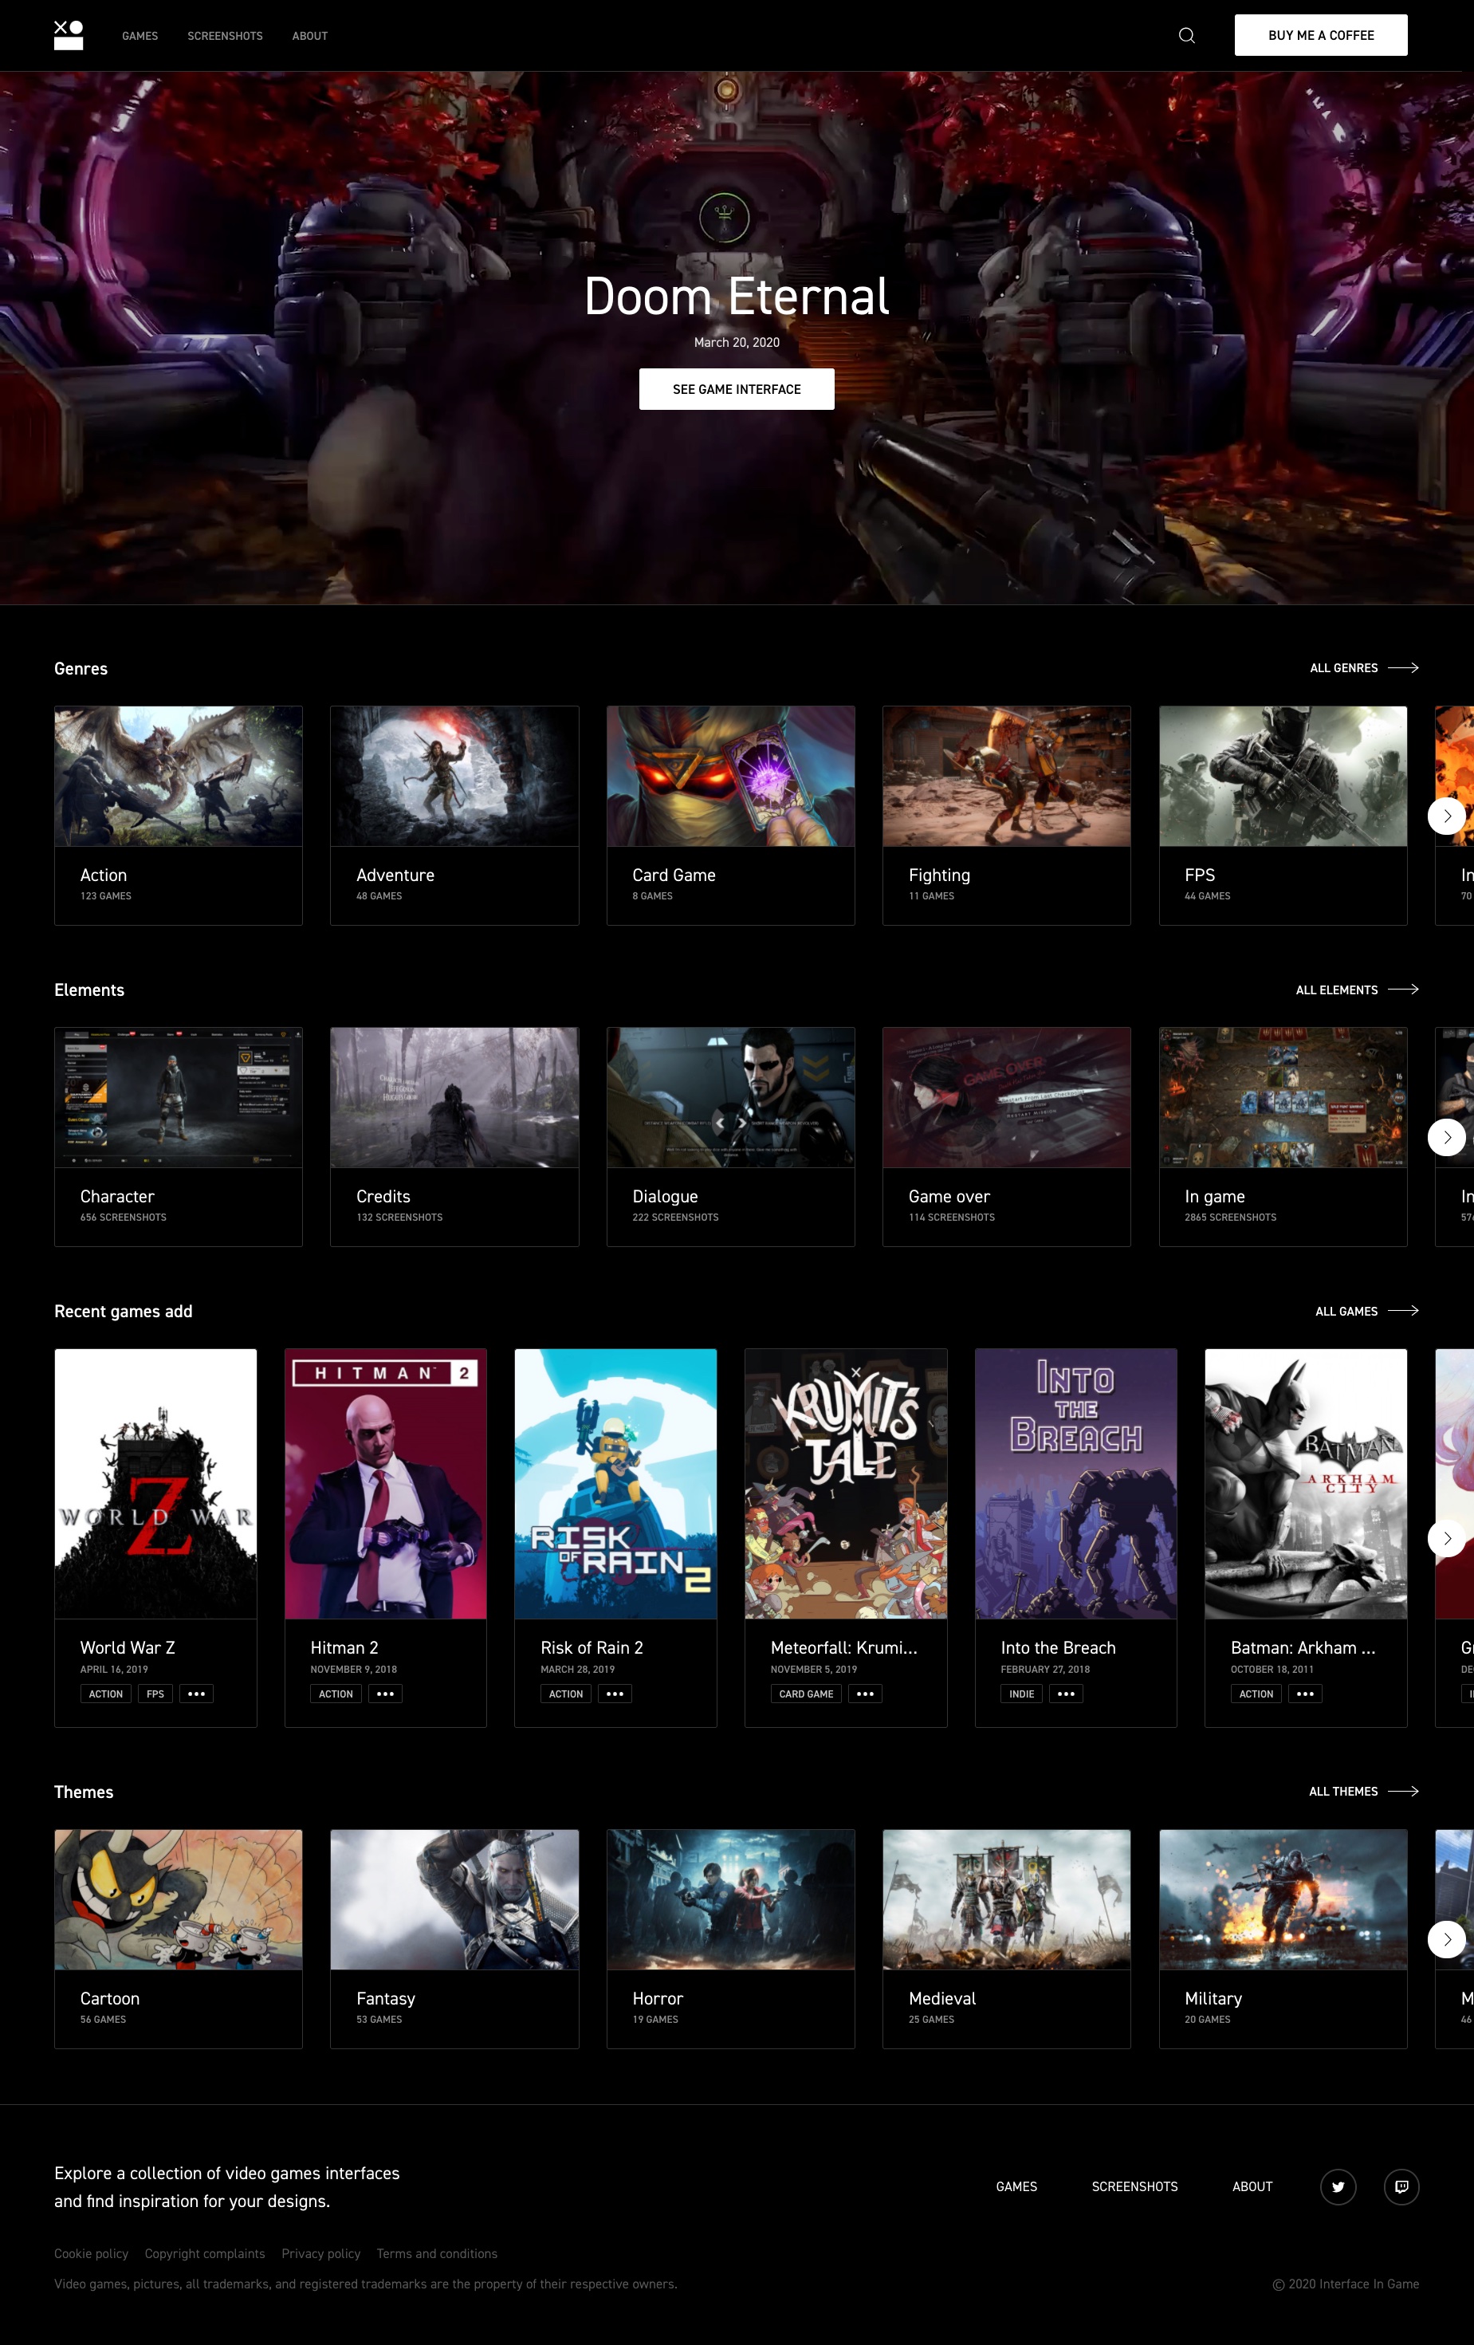Open the Krumit's Tale cover art
The height and width of the screenshot is (2345, 1474).
tap(846, 1484)
